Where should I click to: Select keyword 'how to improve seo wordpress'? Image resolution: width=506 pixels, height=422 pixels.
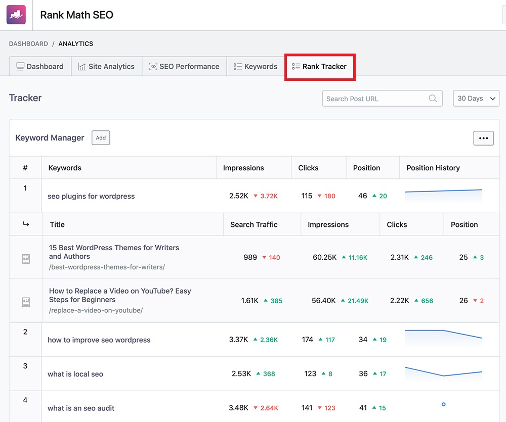point(99,340)
